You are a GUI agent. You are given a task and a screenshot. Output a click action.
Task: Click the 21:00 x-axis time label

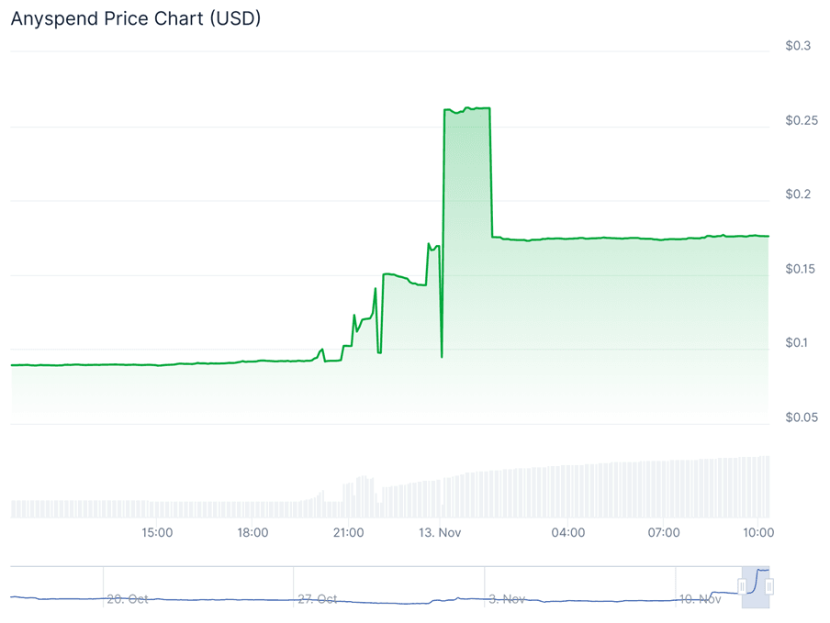pyautogui.click(x=348, y=532)
